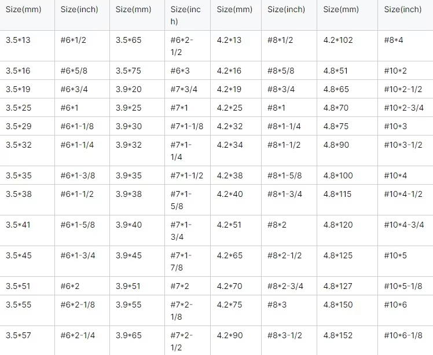
Task: Select the #6*5/8 inch cell
Action: coord(75,71)
